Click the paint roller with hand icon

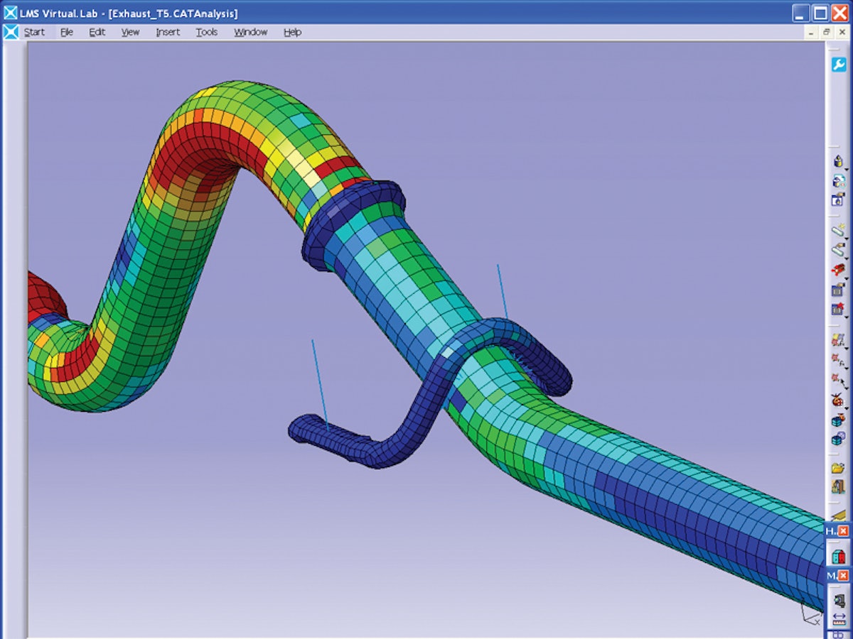pos(837,251)
